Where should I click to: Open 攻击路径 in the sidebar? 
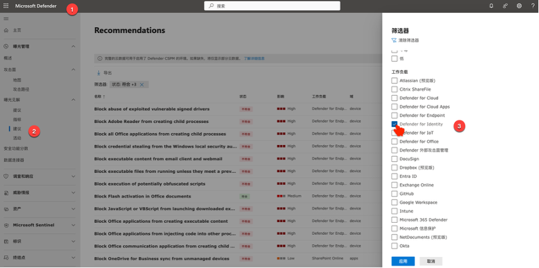(21, 89)
